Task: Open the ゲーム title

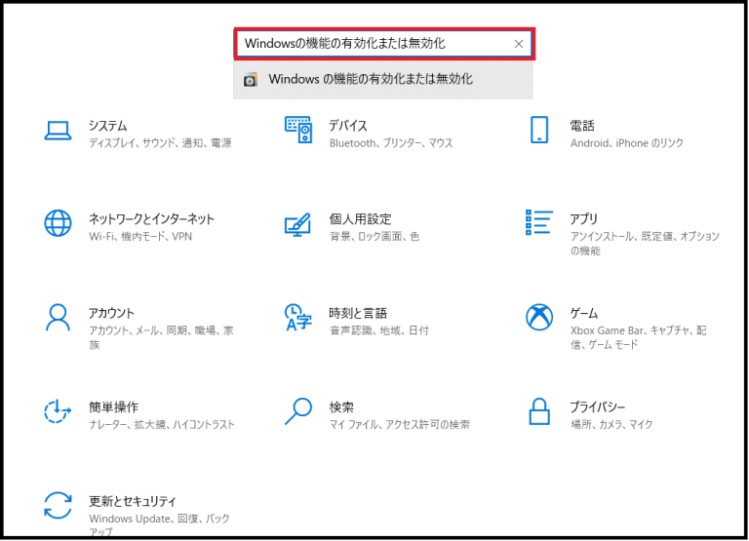Action: coord(584,313)
